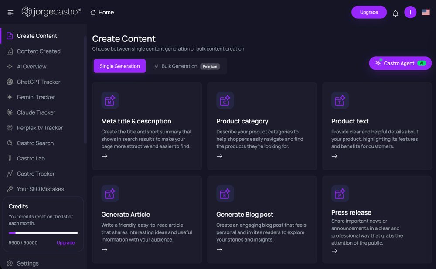The width and height of the screenshot is (436, 269).
Task: Click the Generate Article card title
Action: pos(126,214)
